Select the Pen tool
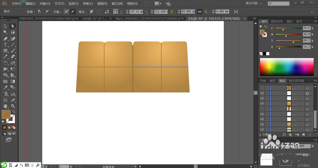Image resolution: width=318 pixels, height=168 pixels. [5, 38]
